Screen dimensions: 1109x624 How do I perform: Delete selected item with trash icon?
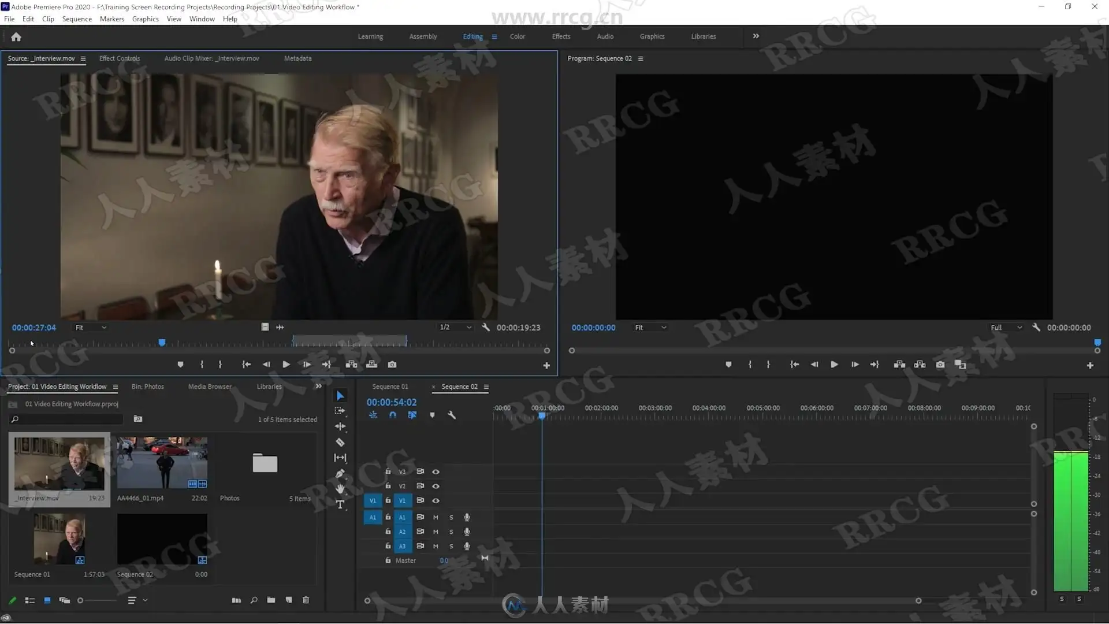306,600
